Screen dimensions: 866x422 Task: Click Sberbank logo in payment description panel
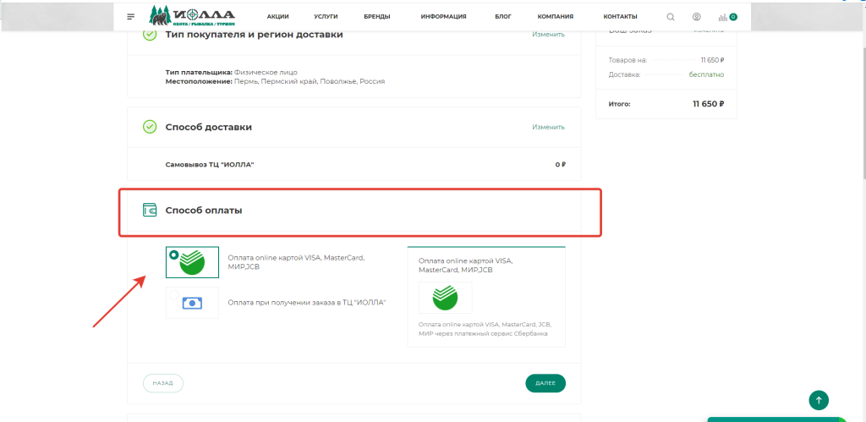445,298
